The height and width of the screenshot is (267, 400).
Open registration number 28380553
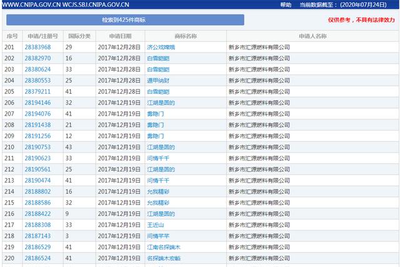coord(37,81)
